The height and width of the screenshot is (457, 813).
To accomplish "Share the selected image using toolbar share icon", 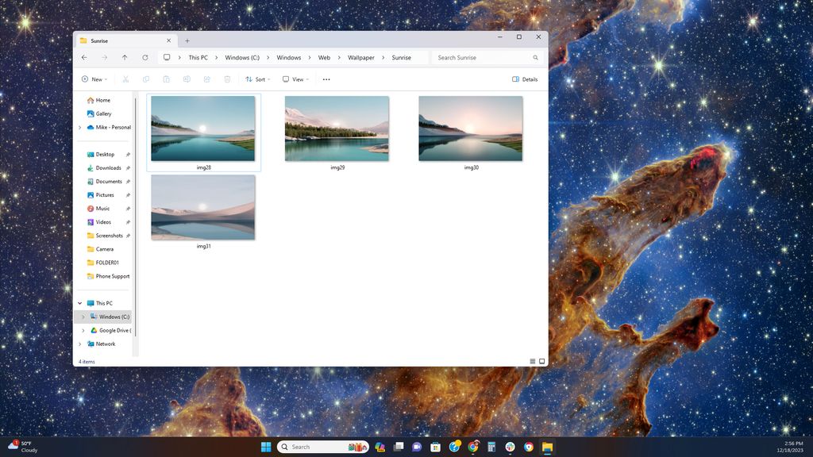I will 207,79.
